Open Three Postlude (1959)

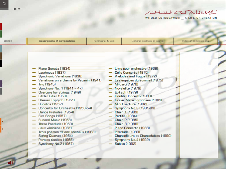(x=56, y=124)
